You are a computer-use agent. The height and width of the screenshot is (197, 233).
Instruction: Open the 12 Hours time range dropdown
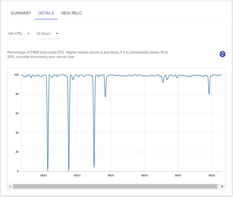pos(48,34)
